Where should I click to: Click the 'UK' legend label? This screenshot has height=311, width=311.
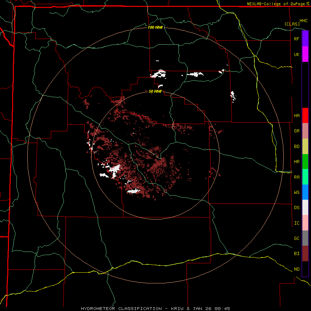(296, 54)
